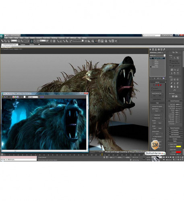Viewport: 184px width, 201px height.
Task: Open the Render Setup dialog
Action: 110,41
